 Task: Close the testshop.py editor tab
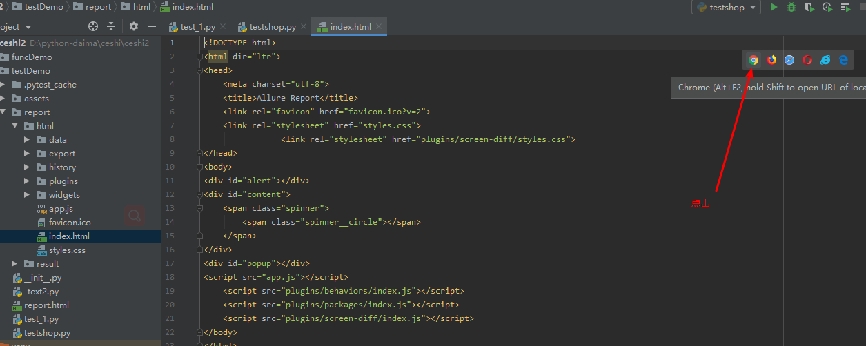tap(304, 27)
